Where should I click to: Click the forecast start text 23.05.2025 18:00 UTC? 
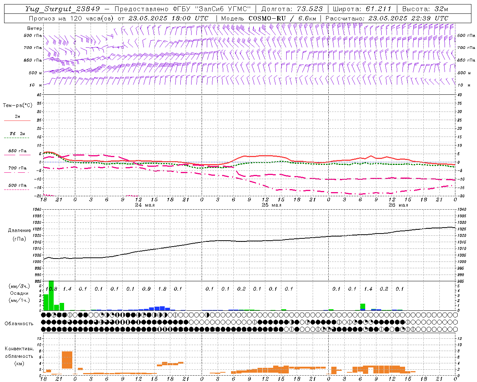click(168, 18)
